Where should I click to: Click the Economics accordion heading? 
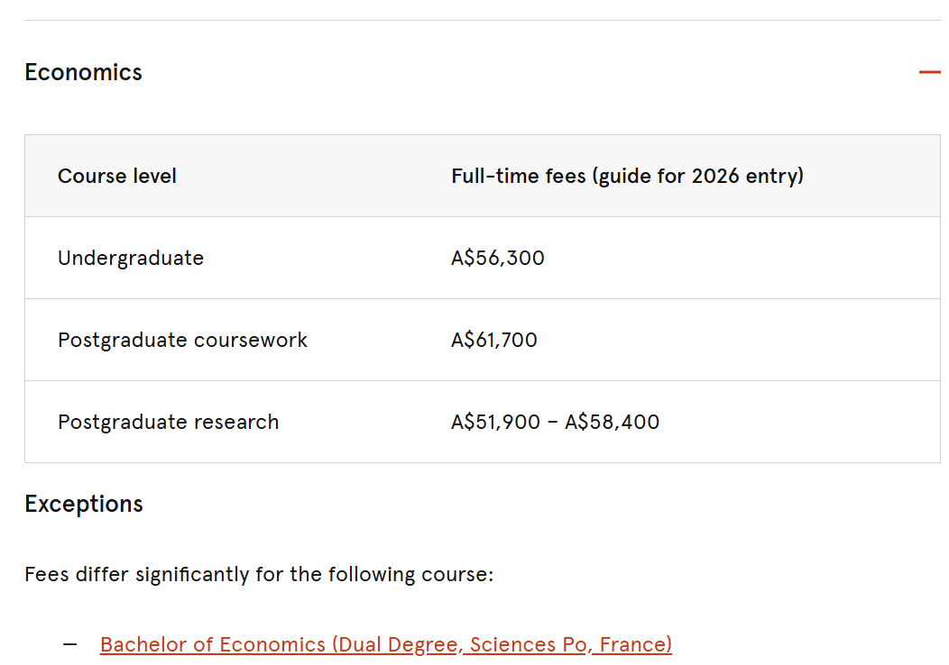83,72
